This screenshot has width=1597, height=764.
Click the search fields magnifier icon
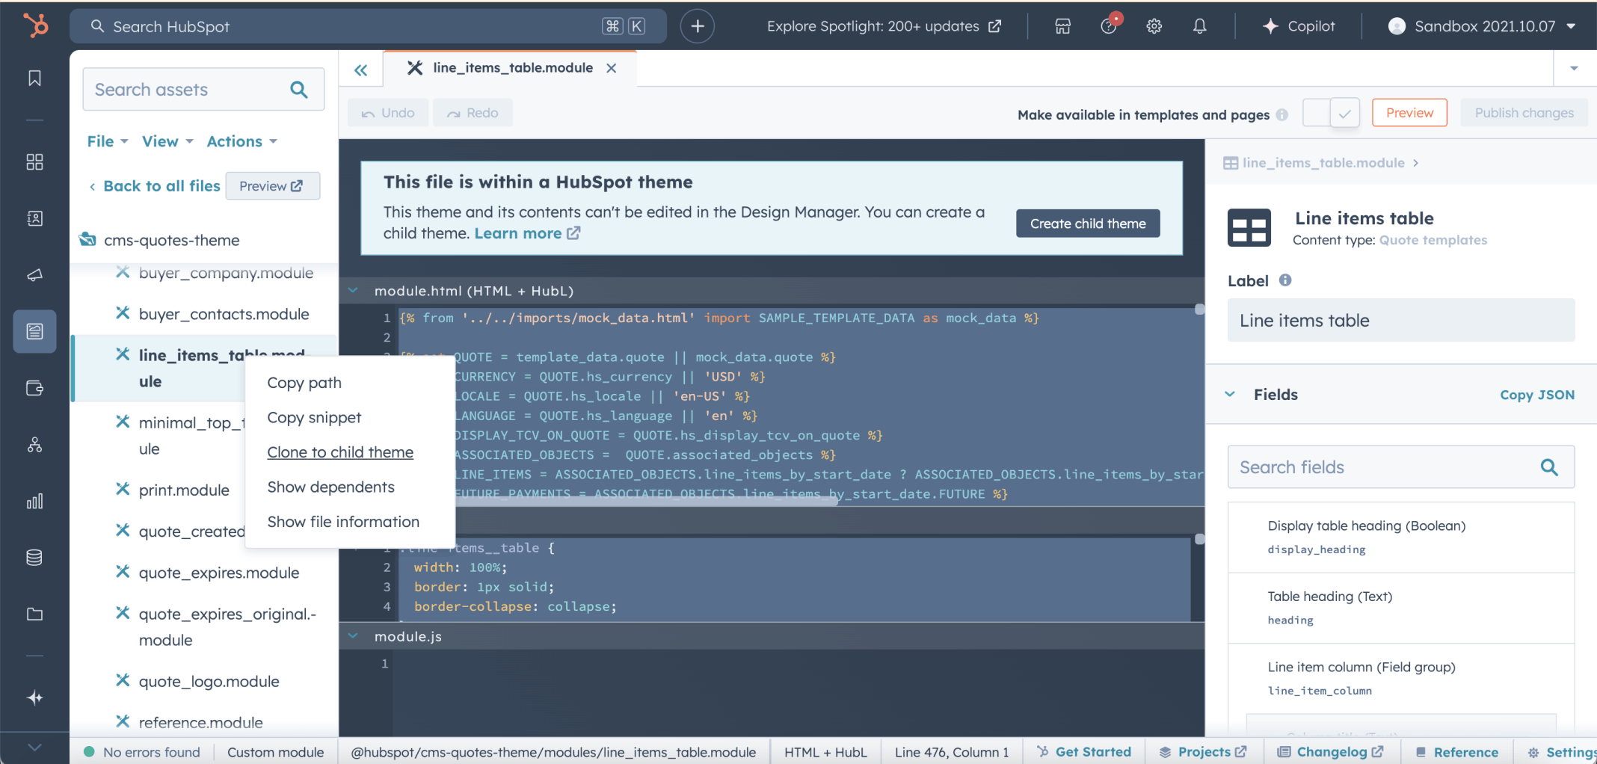pyautogui.click(x=1549, y=467)
